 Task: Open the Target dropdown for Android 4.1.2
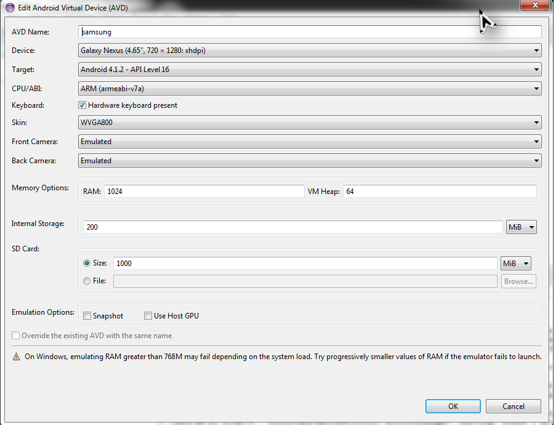536,70
